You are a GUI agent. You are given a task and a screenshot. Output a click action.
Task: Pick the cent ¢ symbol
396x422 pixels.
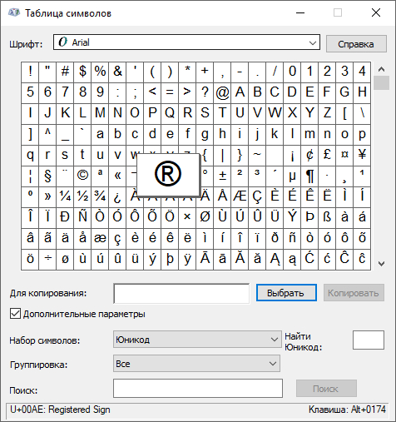[309, 156]
